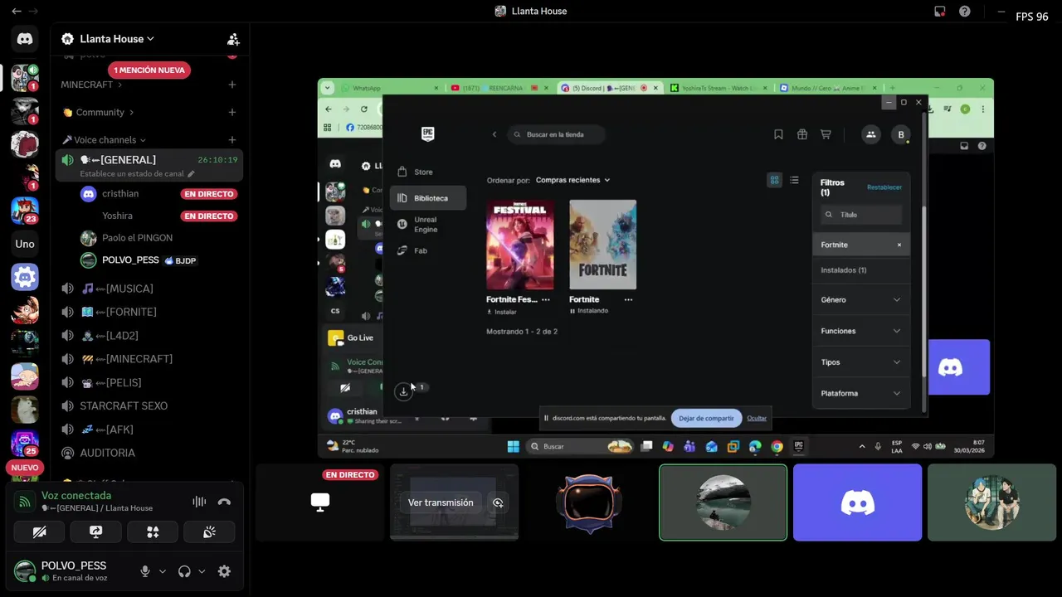Expand the Funciones filter section
Image resolution: width=1062 pixels, height=597 pixels.
tap(860, 331)
